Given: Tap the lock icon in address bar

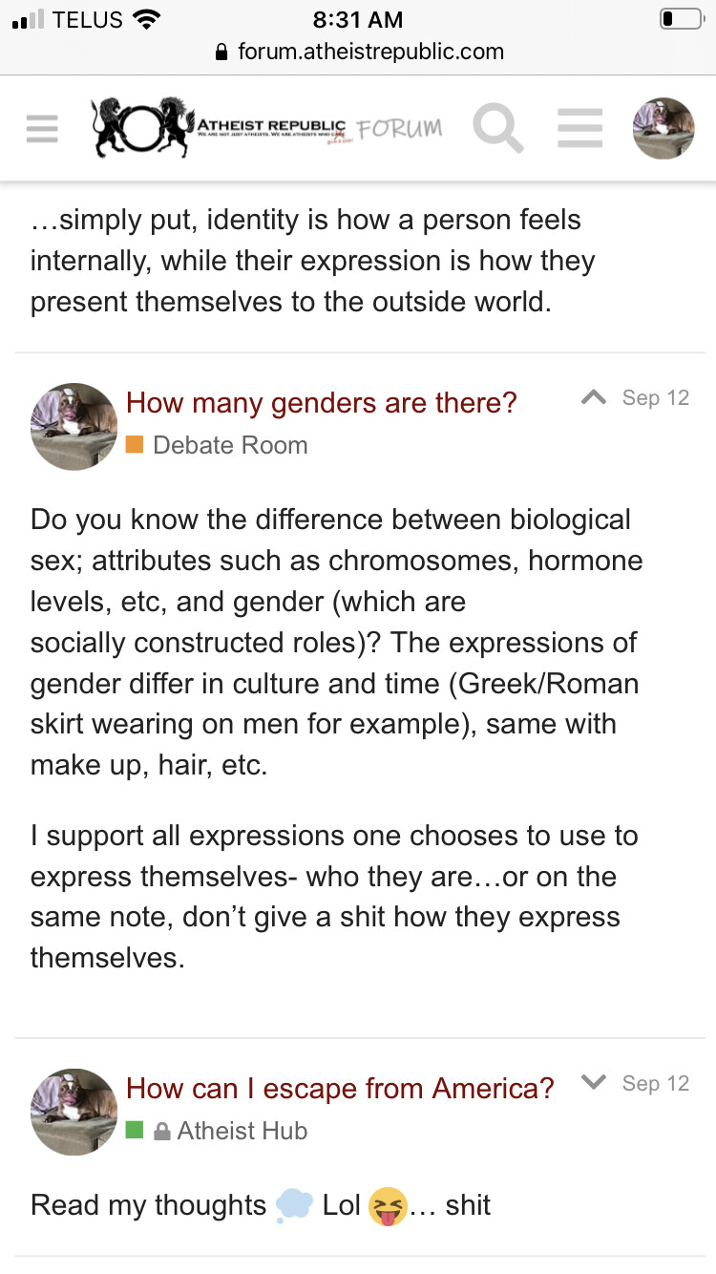Looking at the screenshot, I should pos(222,53).
